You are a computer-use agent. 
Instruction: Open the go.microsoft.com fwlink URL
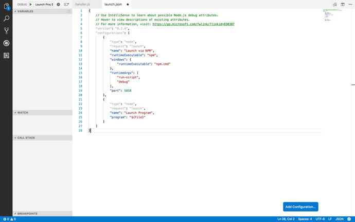[x=193, y=24]
